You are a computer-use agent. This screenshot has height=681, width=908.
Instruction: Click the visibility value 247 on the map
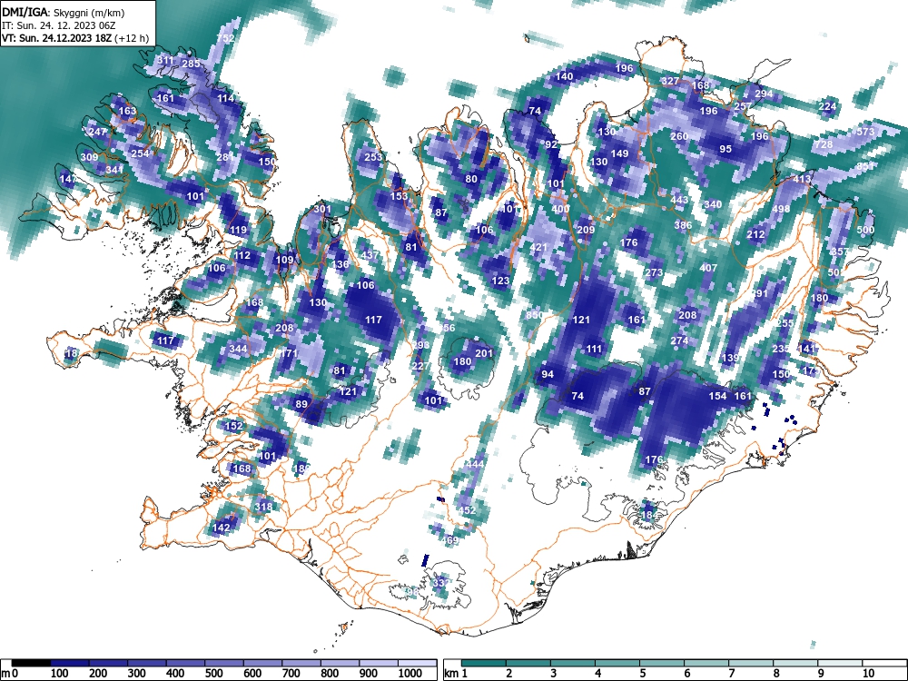click(x=98, y=132)
